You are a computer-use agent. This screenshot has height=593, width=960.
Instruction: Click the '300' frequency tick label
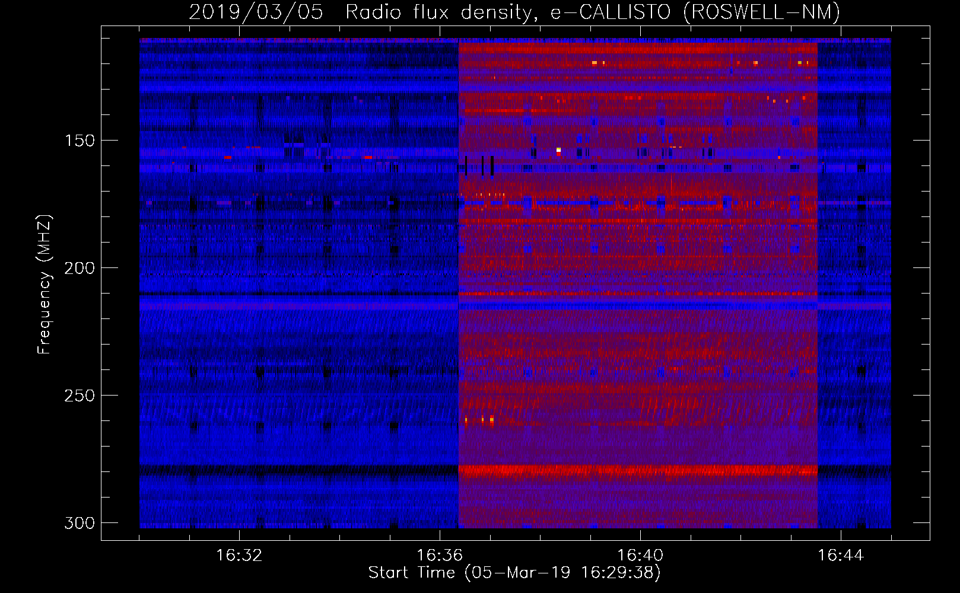point(80,523)
